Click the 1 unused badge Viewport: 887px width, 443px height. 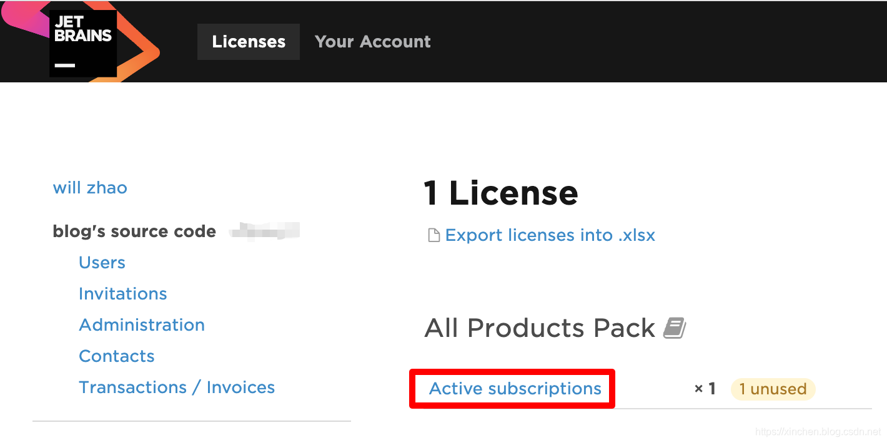pos(773,389)
